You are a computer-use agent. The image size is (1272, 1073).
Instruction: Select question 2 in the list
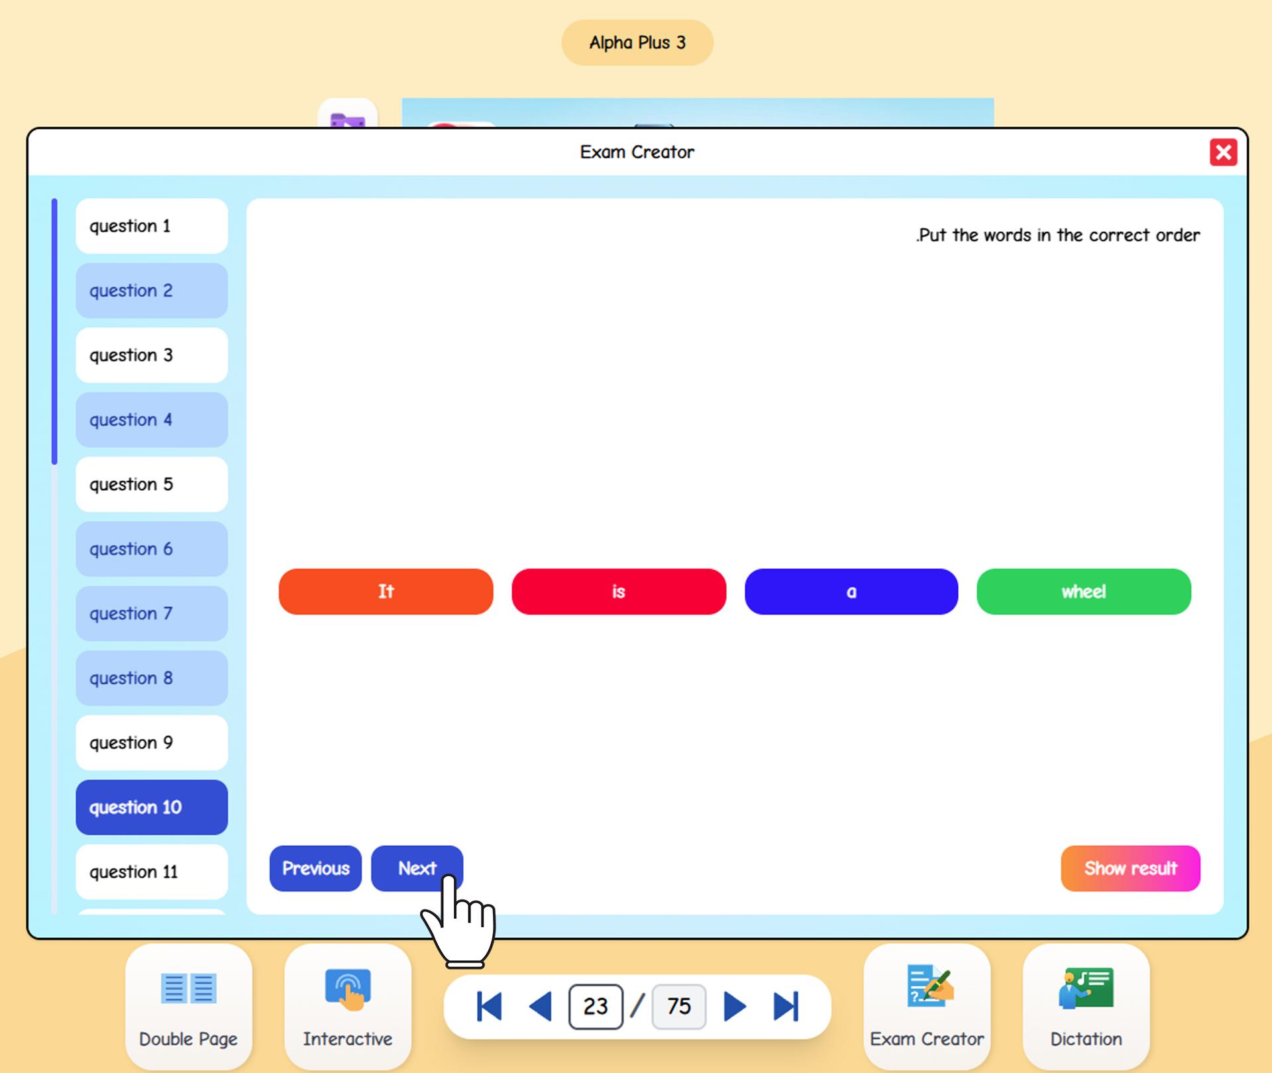pyautogui.click(x=152, y=291)
